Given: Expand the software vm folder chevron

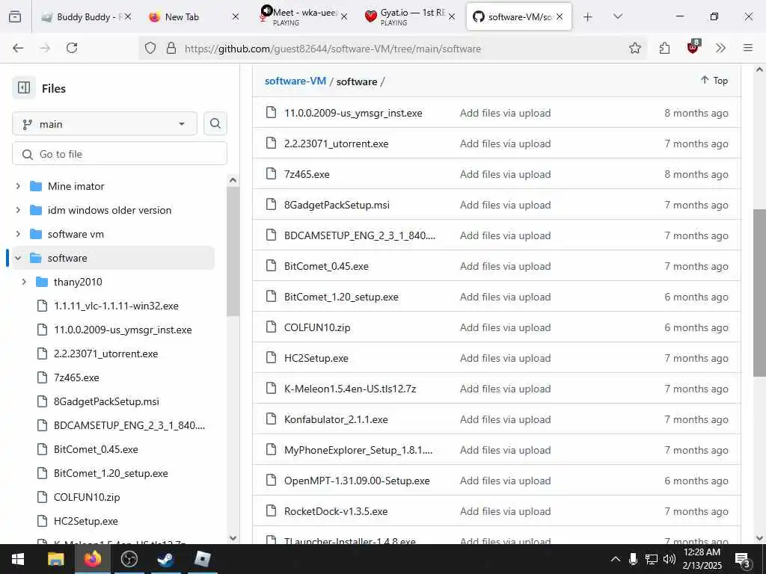Looking at the screenshot, I should point(18,234).
